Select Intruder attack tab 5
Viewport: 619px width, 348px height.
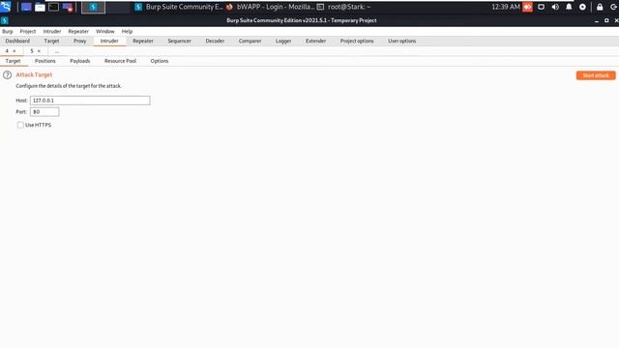click(32, 51)
